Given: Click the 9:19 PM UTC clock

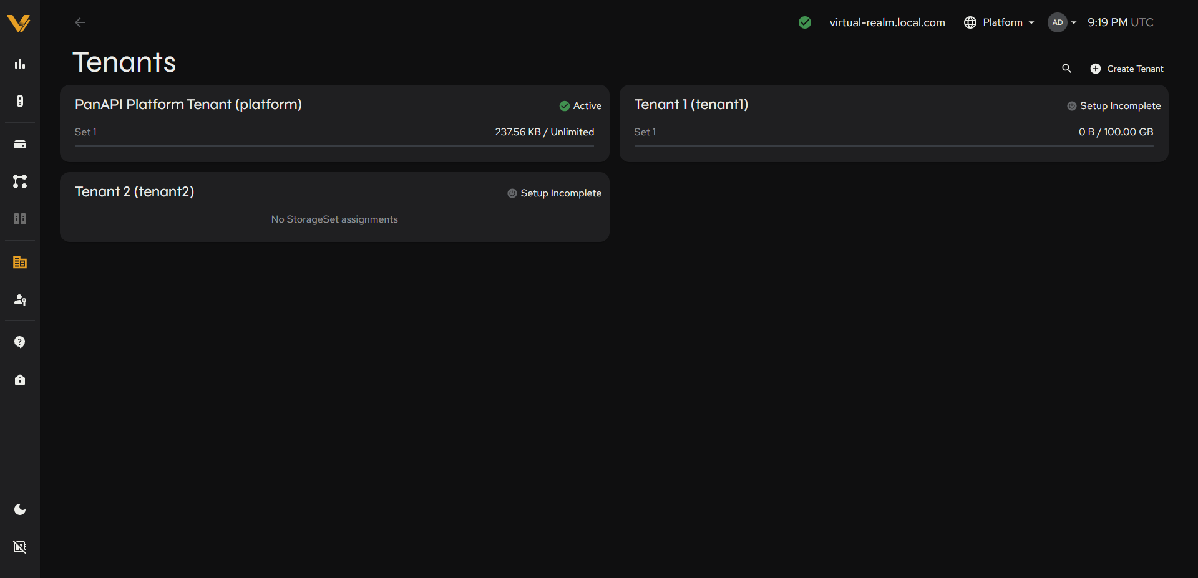Looking at the screenshot, I should click(x=1121, y=22).
